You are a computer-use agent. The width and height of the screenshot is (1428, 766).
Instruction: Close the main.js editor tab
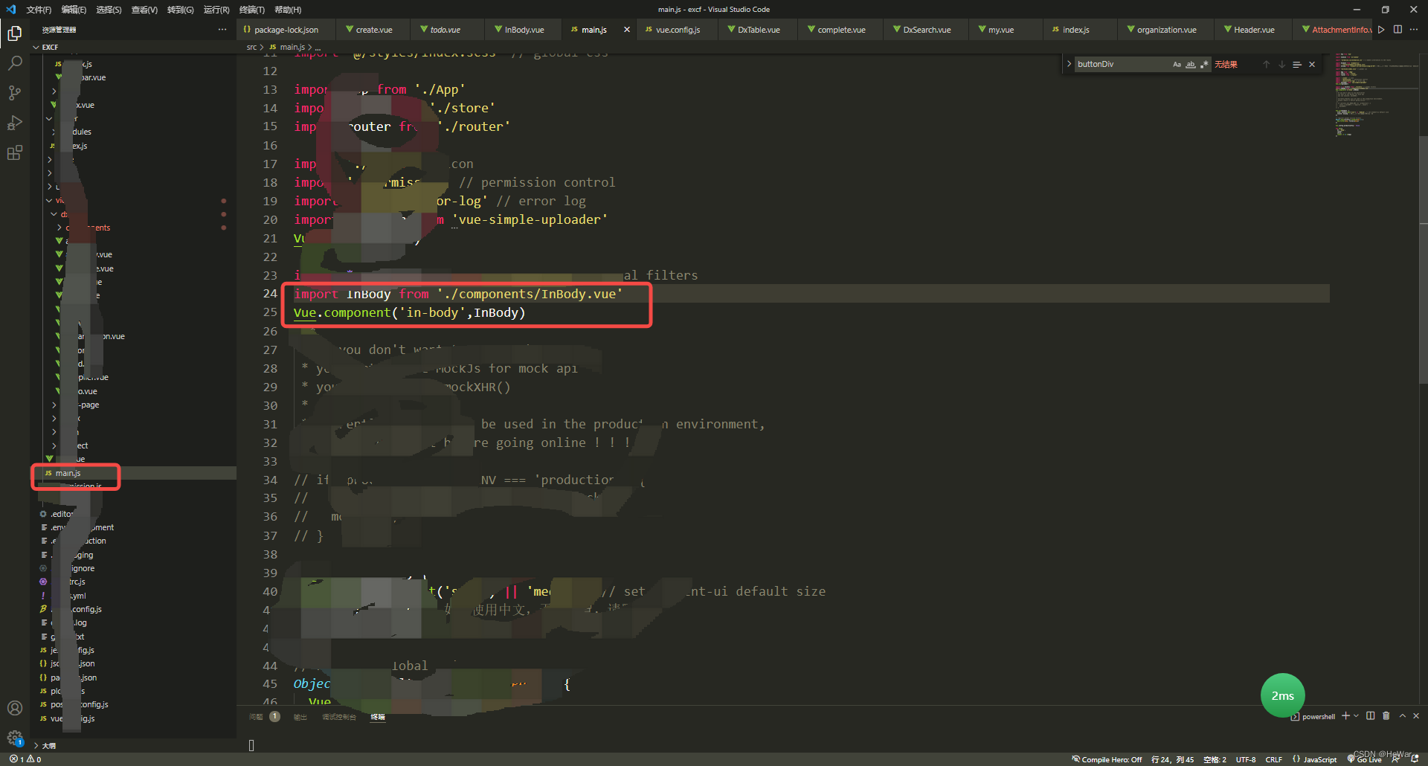click(x=627, y=30)
